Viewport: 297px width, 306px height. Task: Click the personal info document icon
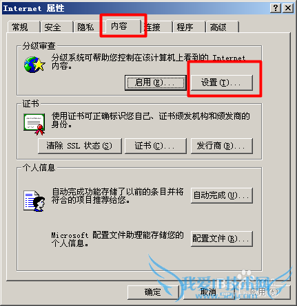pyautogui.click(x=34, y=201)
